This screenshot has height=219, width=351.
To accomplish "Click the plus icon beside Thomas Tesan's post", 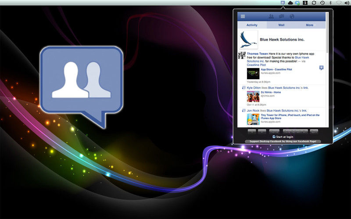I will pos(321,68).
